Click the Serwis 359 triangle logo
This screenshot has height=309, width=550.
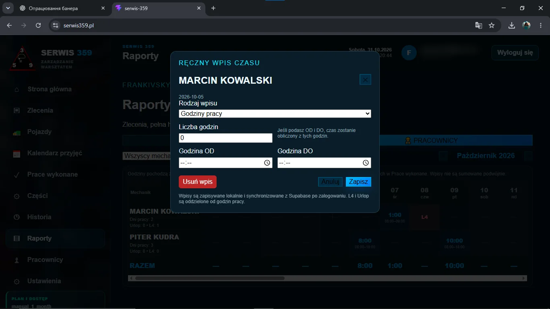coord(22,59)
